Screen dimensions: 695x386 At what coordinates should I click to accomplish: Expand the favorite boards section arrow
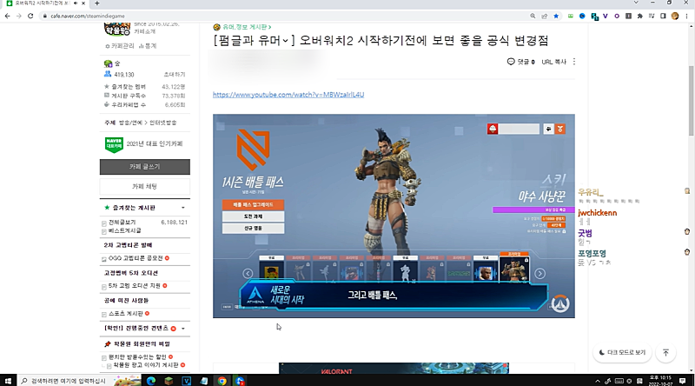pos(183,208)
